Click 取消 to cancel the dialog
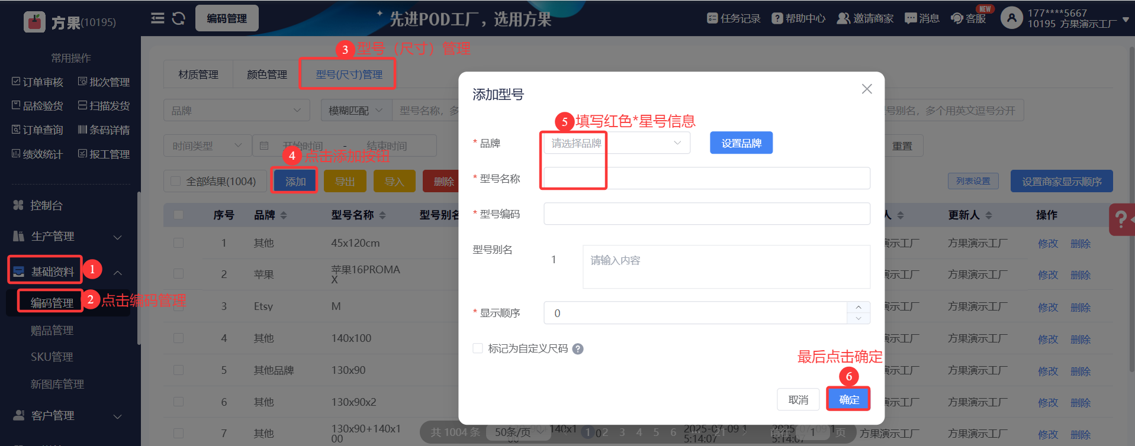The width and height of the screenshot is (1135, 446). click(798, 400)
